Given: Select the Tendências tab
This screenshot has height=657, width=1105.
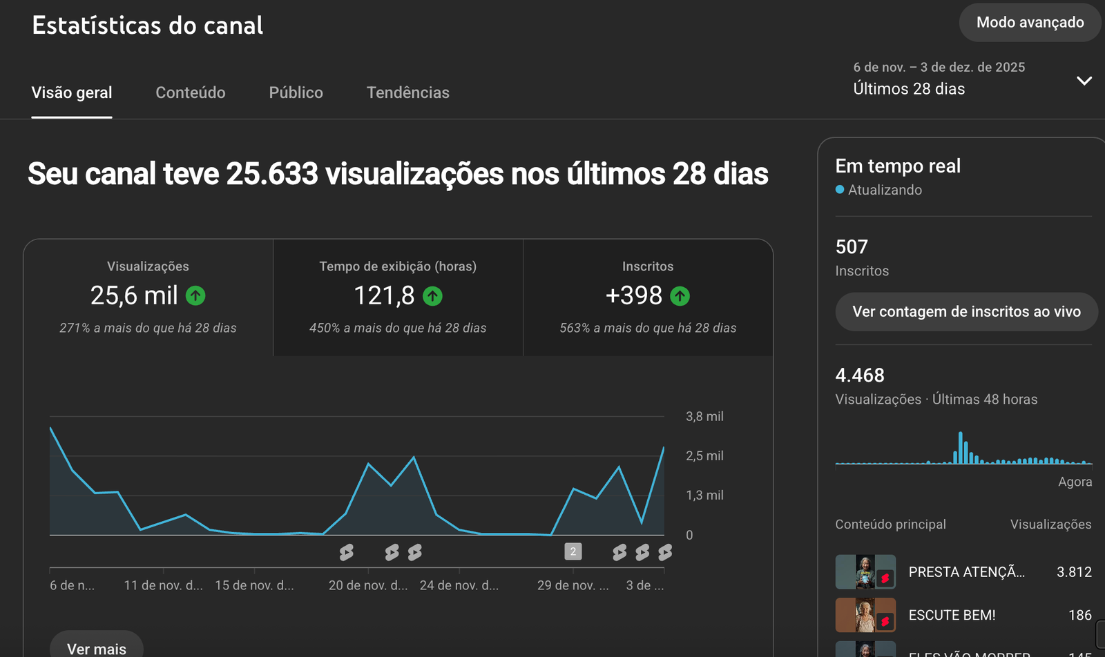Looking at the screenshot, I should (408, 92).
